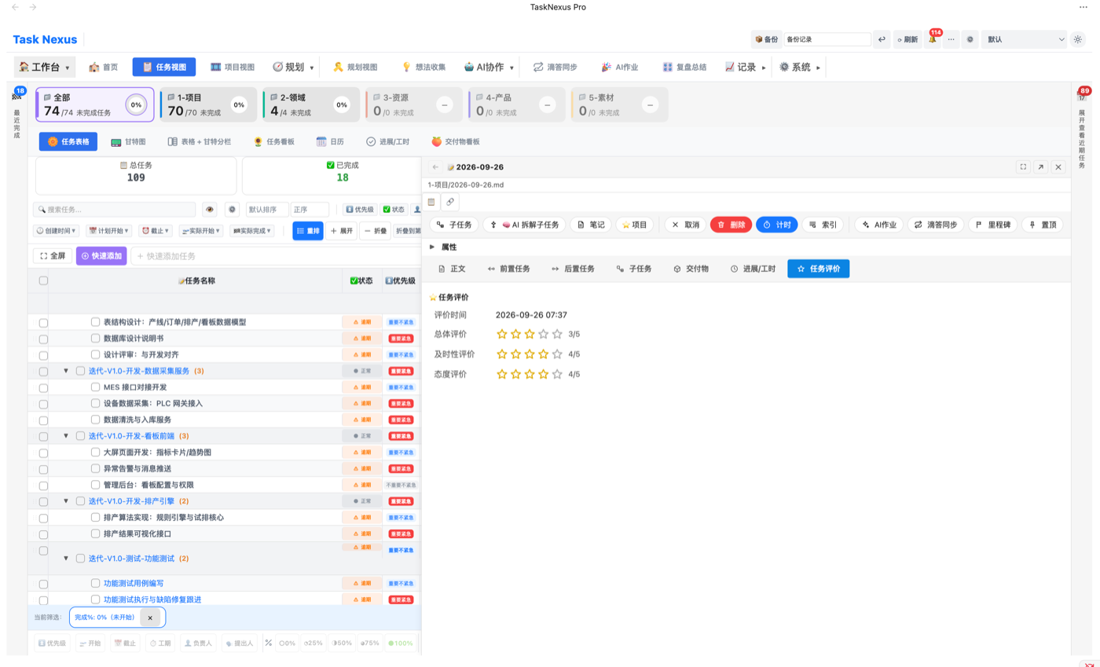Open the notification bell with 114 badge

tap(933, 39)
